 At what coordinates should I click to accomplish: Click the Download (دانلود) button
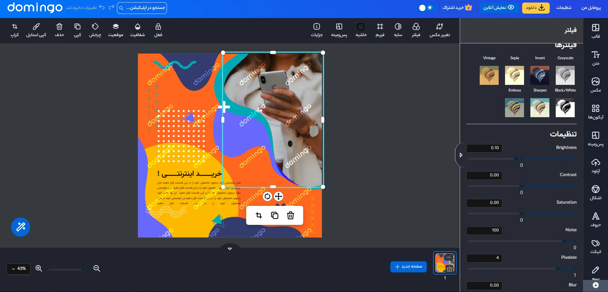click(x=536, y=8)
